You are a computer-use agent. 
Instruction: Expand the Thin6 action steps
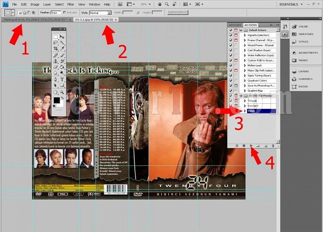(245, 111)
